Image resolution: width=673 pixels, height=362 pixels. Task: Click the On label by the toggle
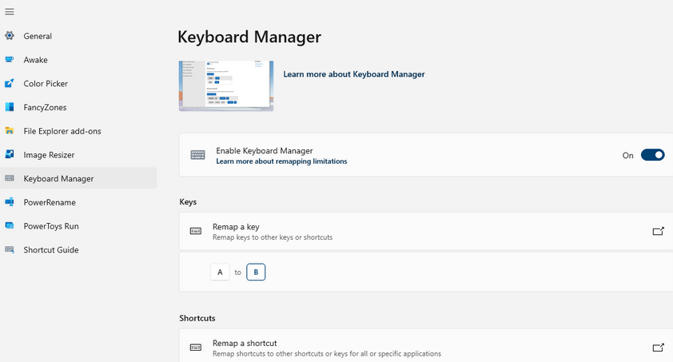pos(628,155)
